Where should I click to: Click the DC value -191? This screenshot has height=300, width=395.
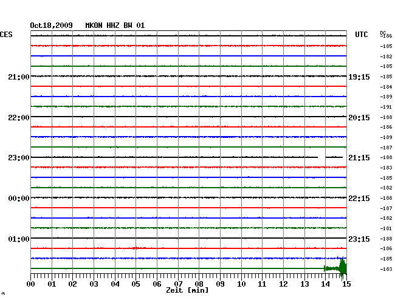(386, 107)
